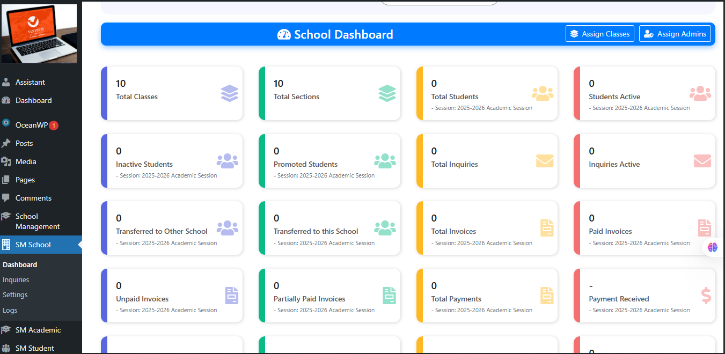The image size is (725, 354).
Task: Expand the SM Academic menu
Action: (x=38, y=330)
